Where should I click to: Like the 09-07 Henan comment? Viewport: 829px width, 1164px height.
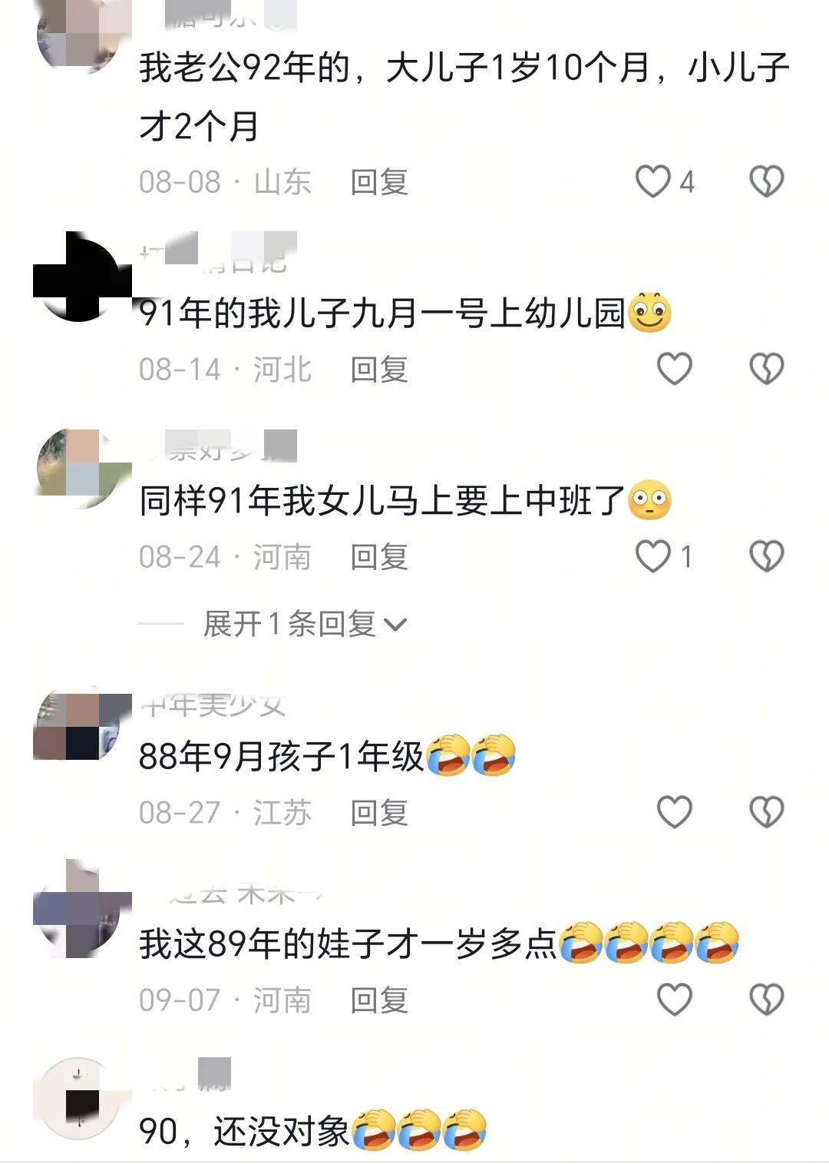(x=675, y=1000)
